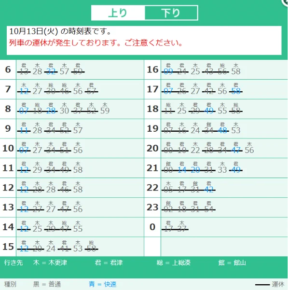288x290 pixels.
Task: Click the 君 = 君津 destination legend
Action: click(109, 262)
